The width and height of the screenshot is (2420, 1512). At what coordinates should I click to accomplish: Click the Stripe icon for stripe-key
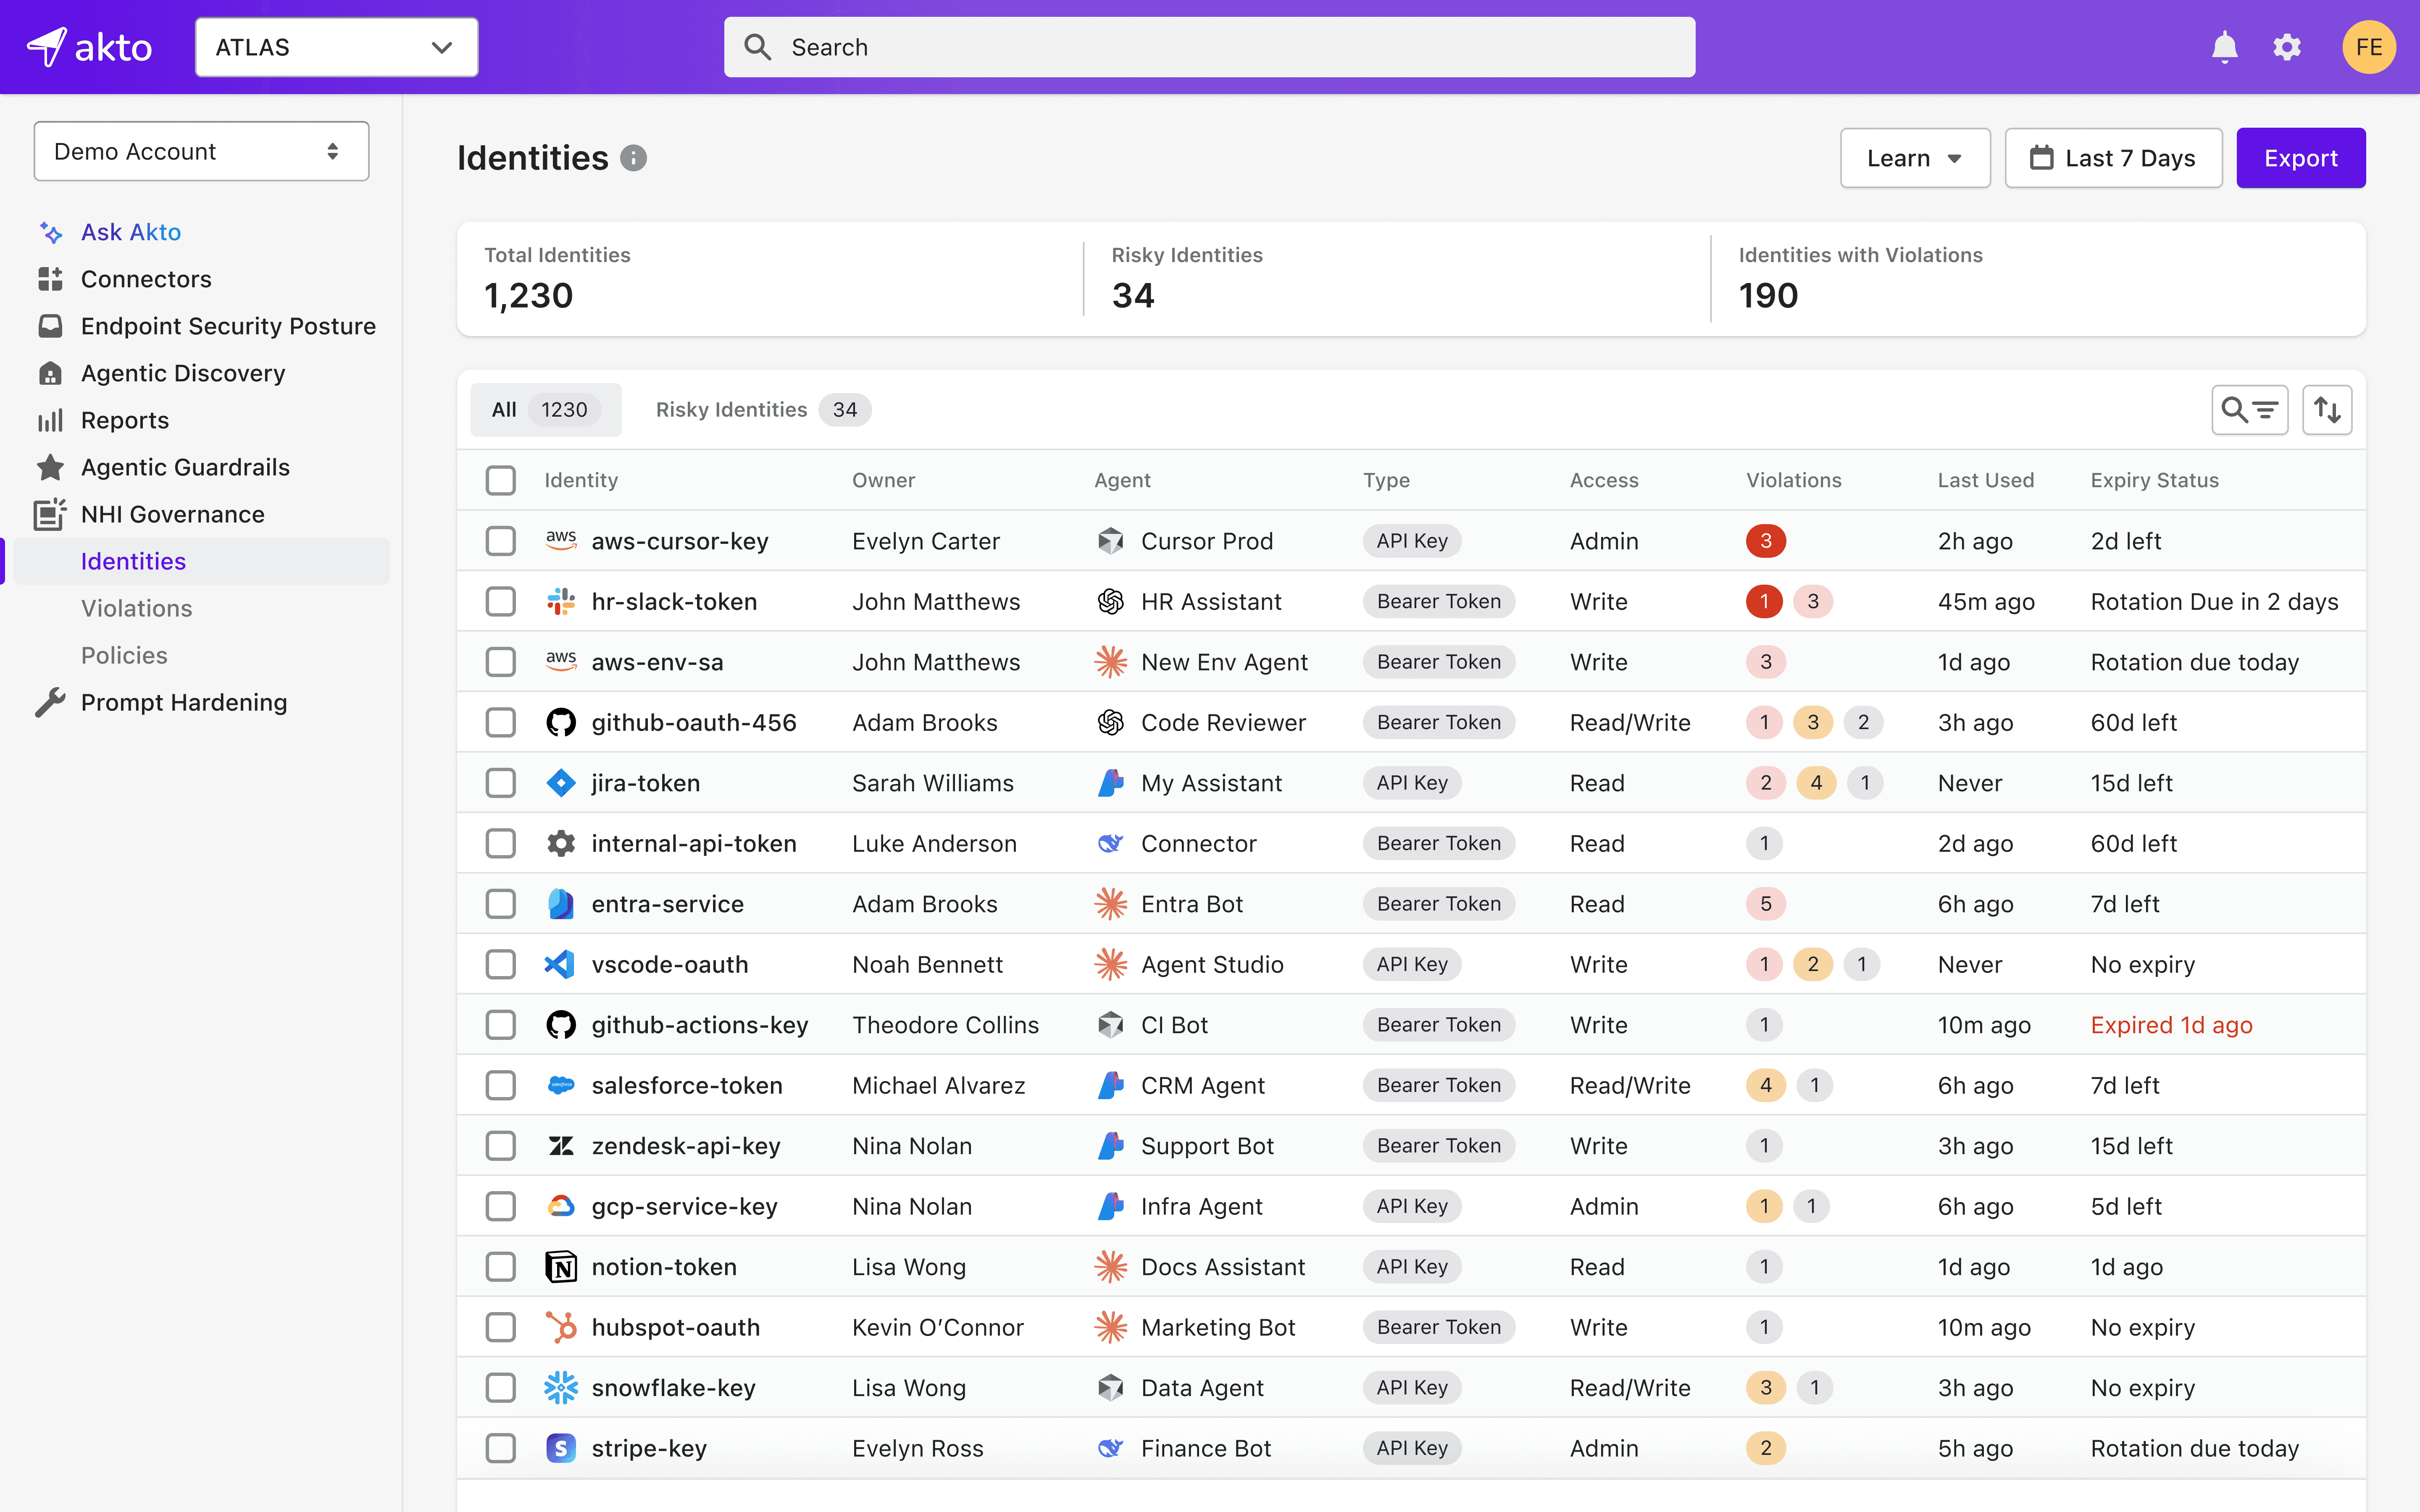pos(561,1448)
